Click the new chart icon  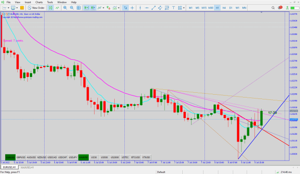tap(5, 8)
